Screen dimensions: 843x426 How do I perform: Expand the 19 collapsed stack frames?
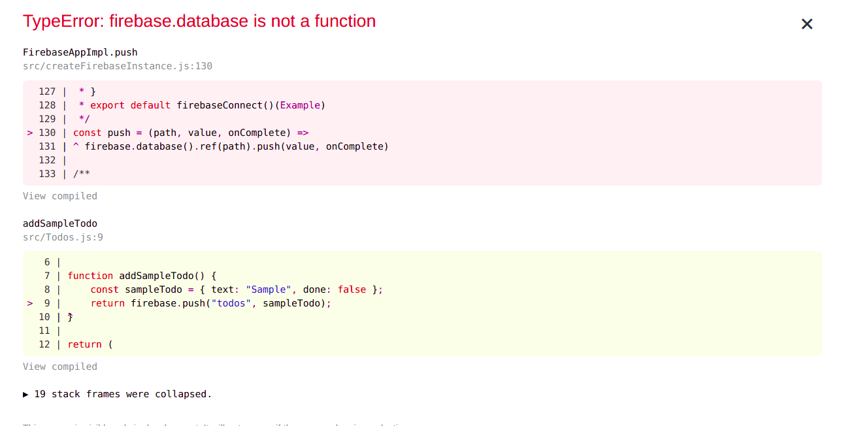[x=118, y=394]
